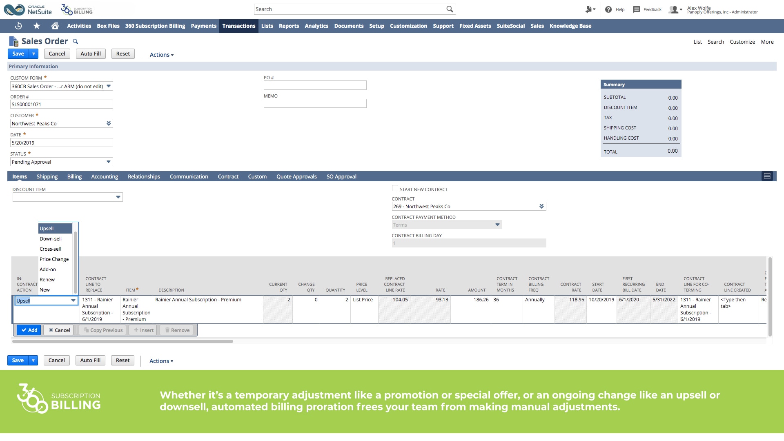This screenshot has width=784, height=441.
Task: Open the Discount Item dropdown
Action: coord(118,197)
